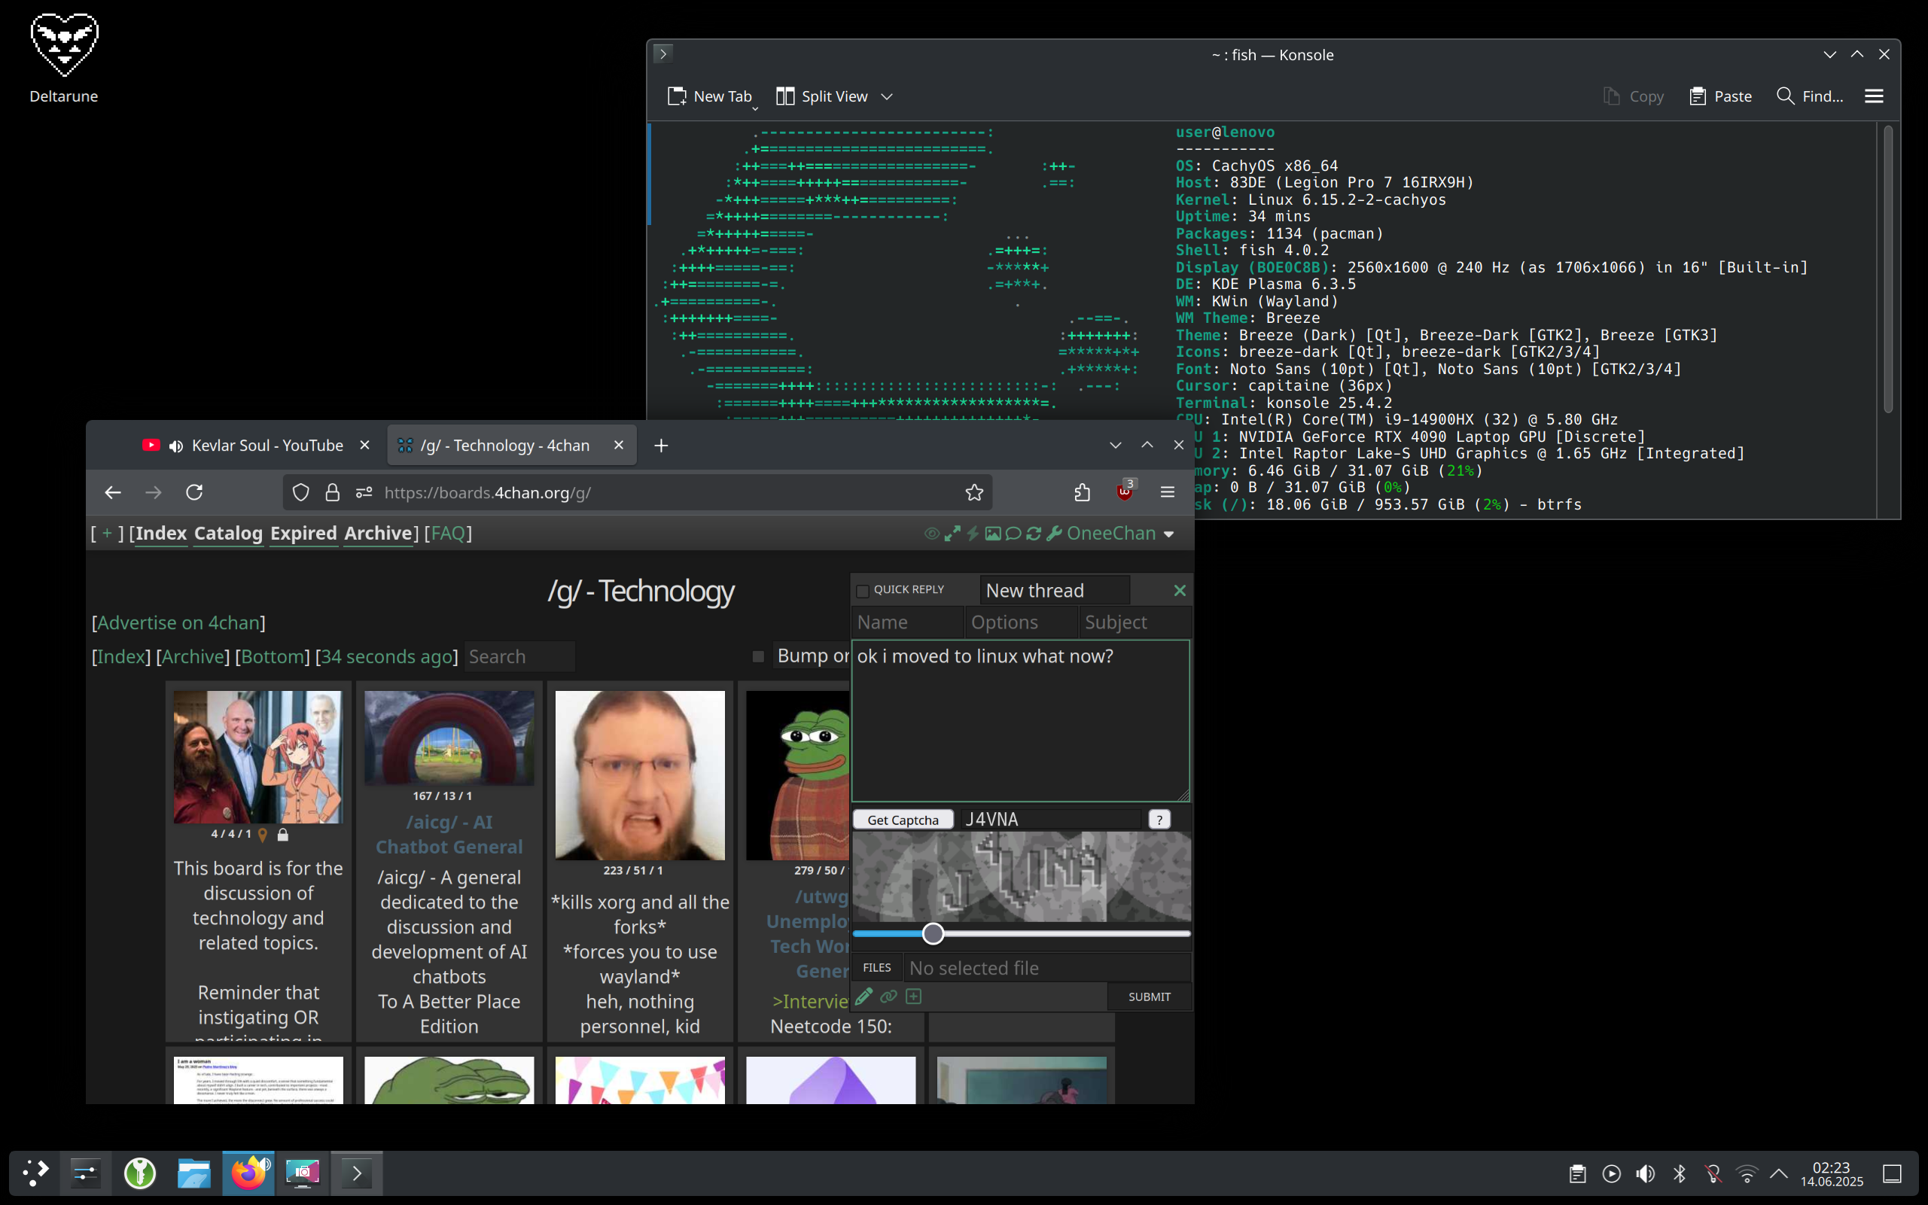Open a new Firefox tab
Image resolution: width=1928 pixels, height=1205 pixels.
click(661, 446)
